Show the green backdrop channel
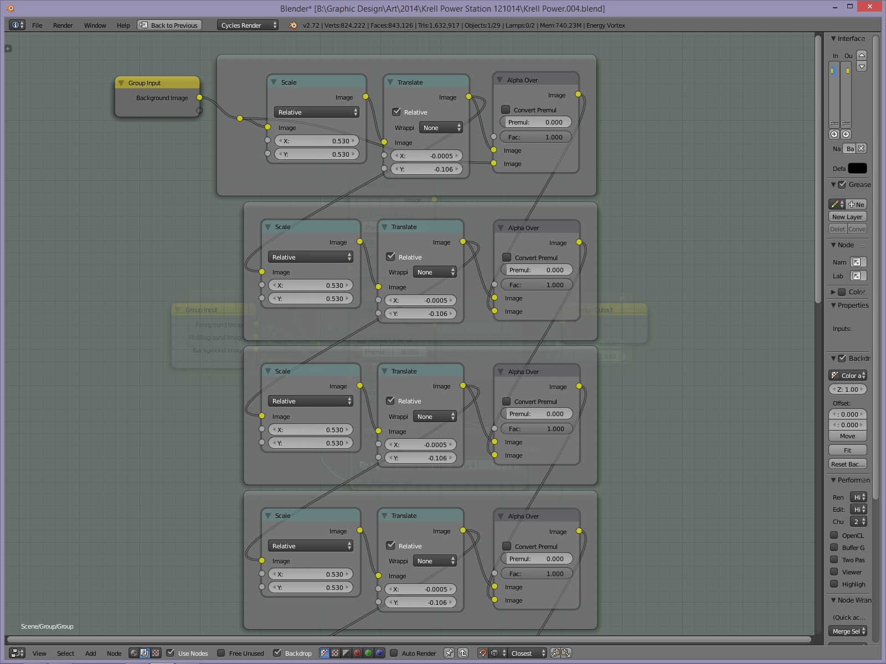Viewport: 886px width, 664px height. click(368, 653)
